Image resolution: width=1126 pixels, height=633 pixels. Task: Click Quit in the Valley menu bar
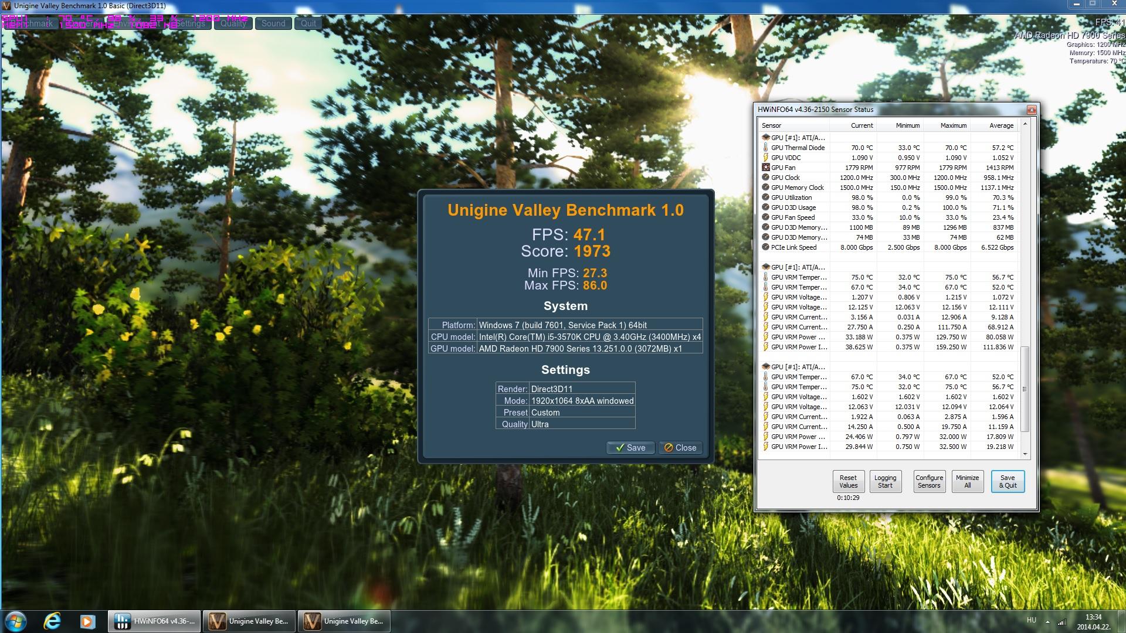(308, 23)
